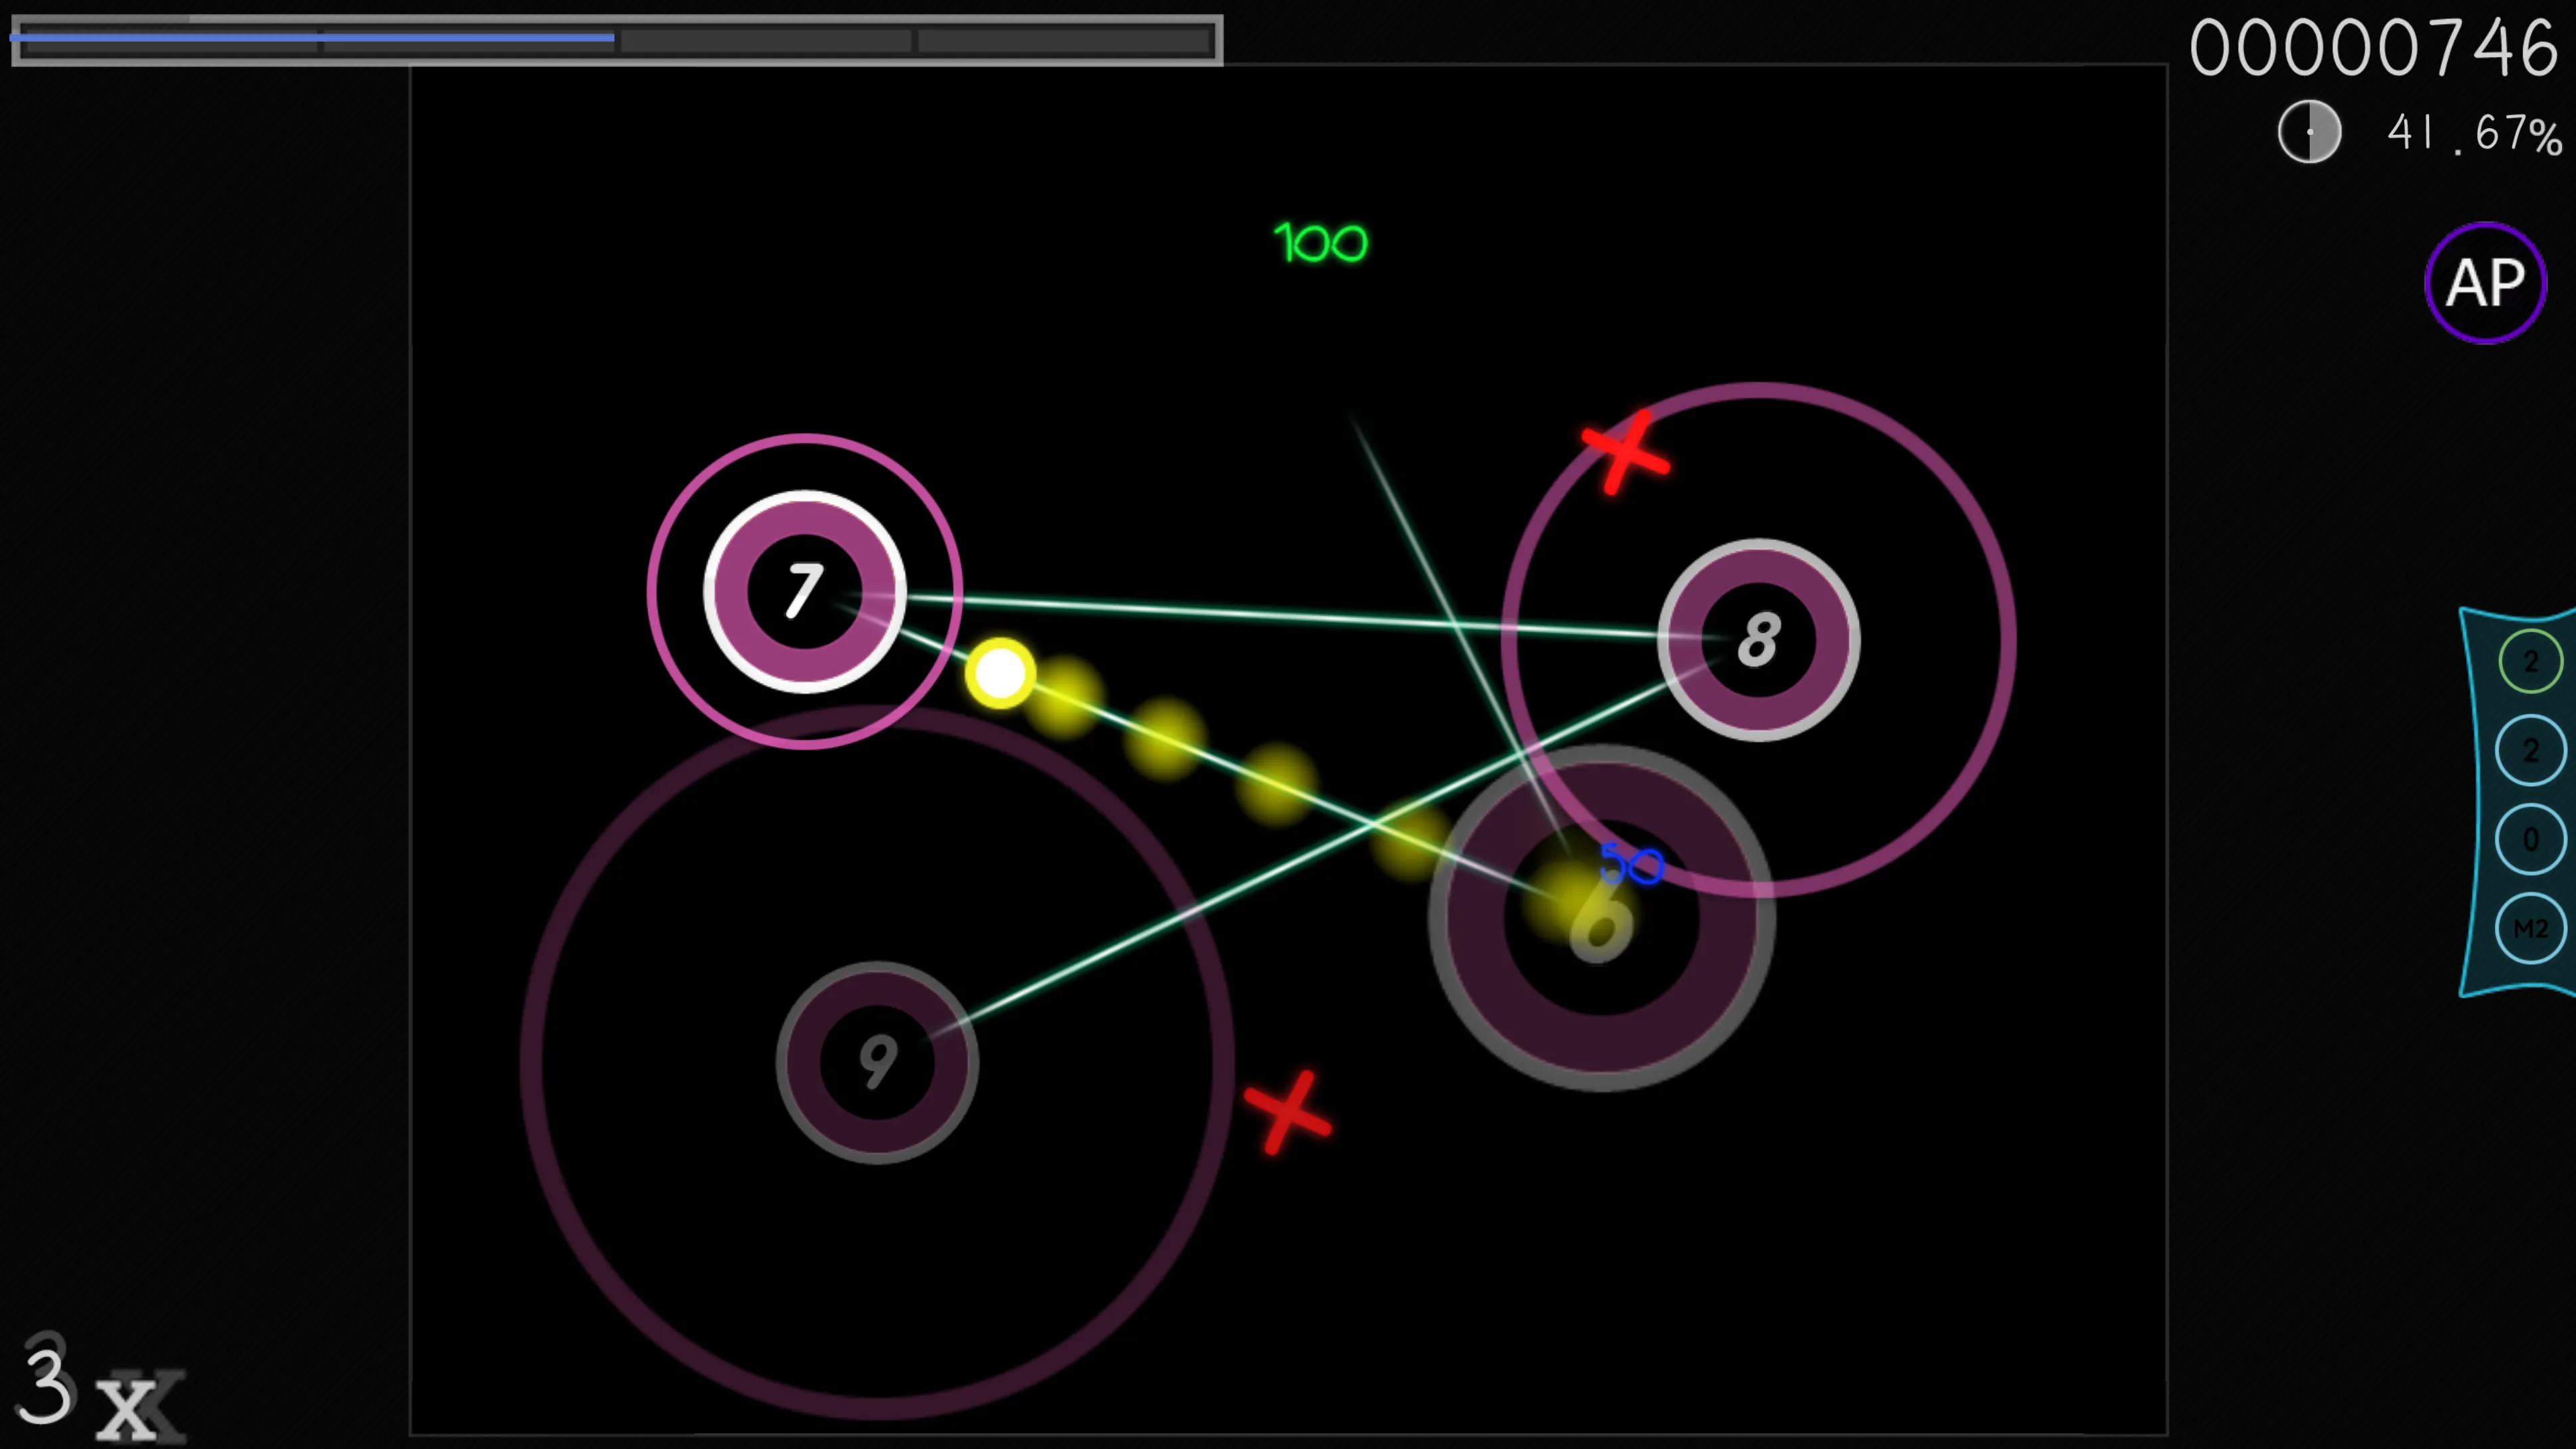The width and height of the screenshot is (2576, 1449).
Task: Hit the active hit circle numbered 7
Action: point(804,591)
